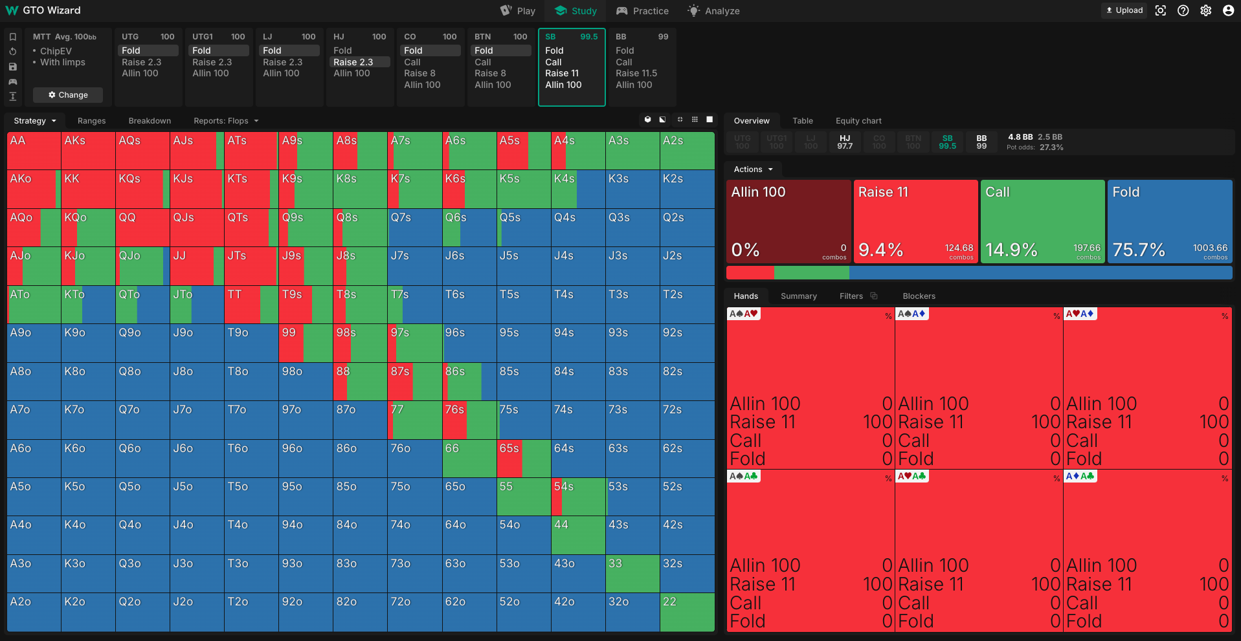The width and height of the screenshot is (1241, 641).
Task: Switch to the Breakdown tab
Action: tap(150, 121)
